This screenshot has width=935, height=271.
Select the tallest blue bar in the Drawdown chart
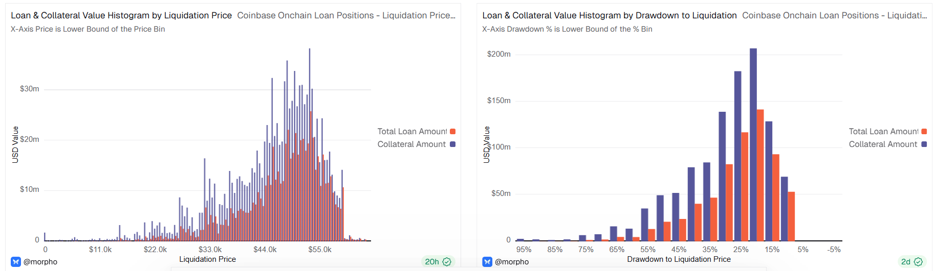point(753,145)
